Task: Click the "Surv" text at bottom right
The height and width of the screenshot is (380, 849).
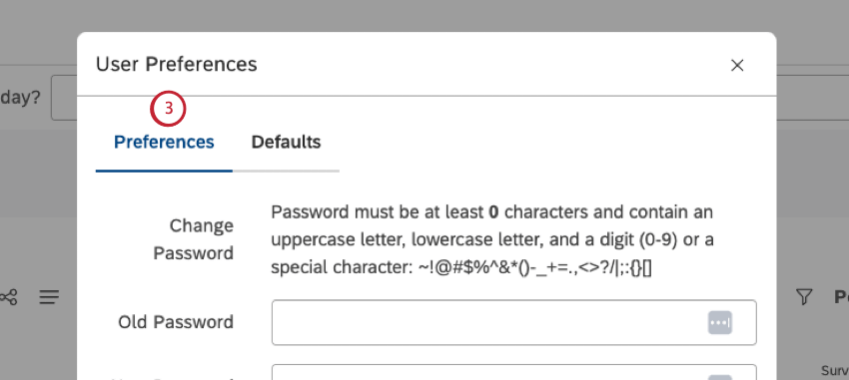Action: [835, 371]
